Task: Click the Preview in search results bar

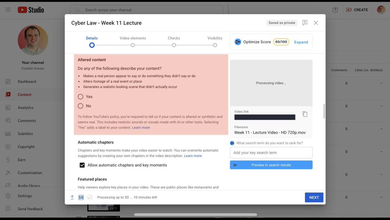Action: coord(271,165)
